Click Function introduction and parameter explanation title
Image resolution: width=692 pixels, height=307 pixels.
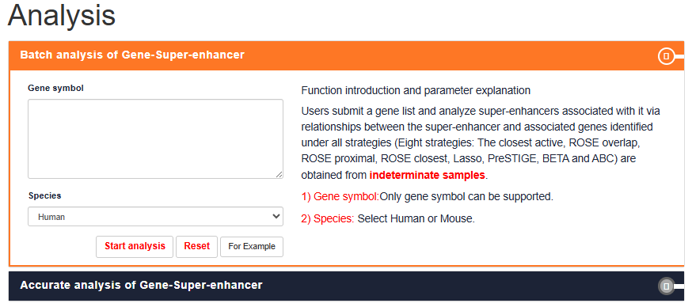(x=416, y=91)
